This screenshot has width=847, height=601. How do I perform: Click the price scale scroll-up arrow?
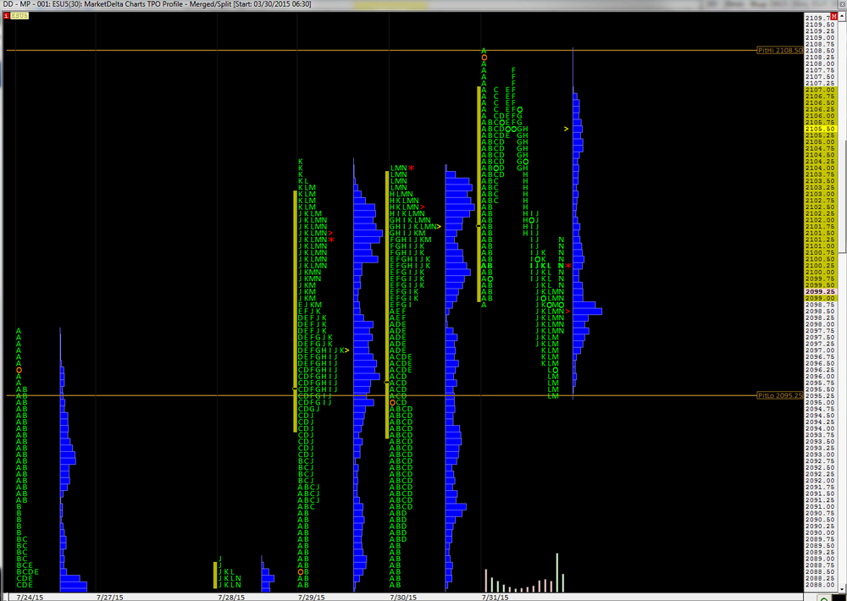pyautogui.click(x=842, y=18)
